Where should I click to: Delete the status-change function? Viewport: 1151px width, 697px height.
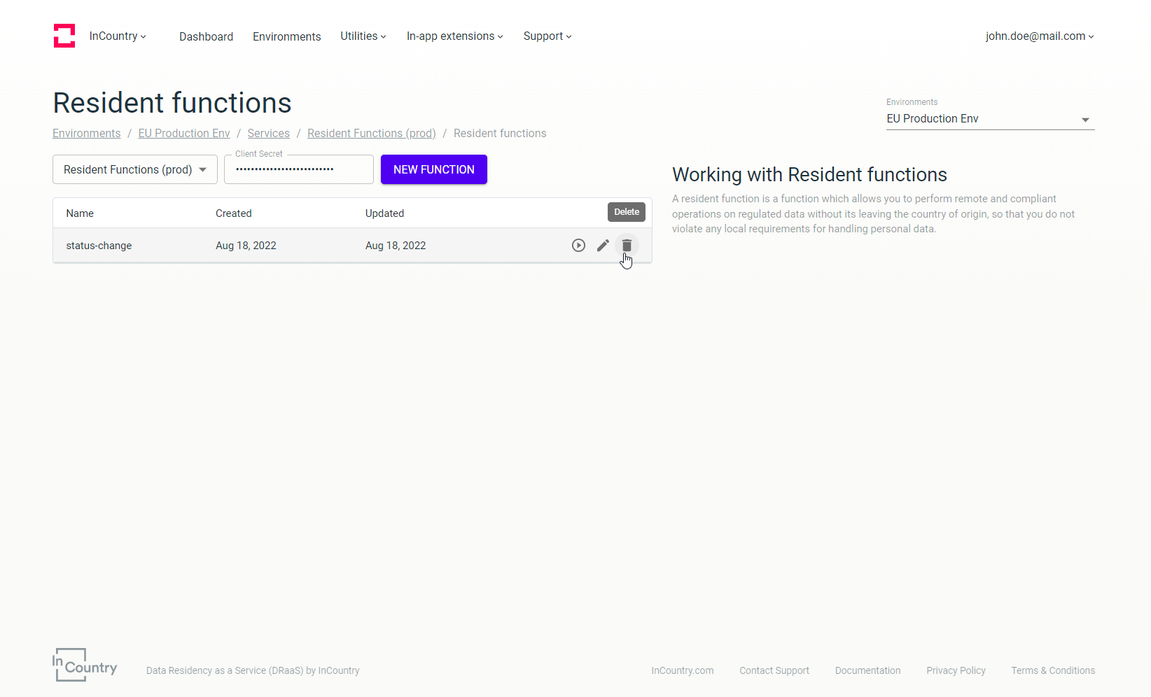pyautogui.click(x=627, y=246)
